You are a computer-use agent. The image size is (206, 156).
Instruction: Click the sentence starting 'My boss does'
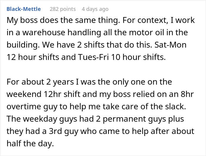click(63, 21)
